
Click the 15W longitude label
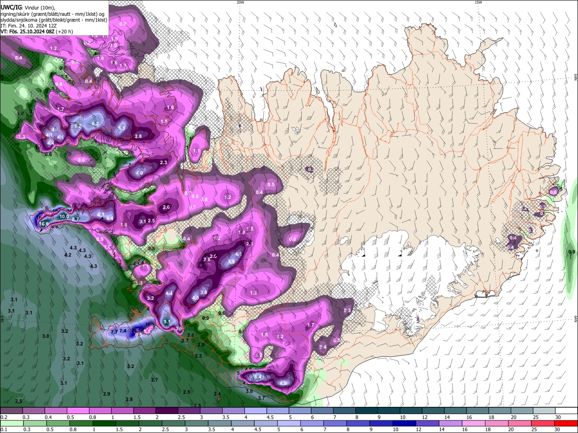(x=478, y=2)
